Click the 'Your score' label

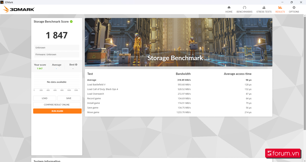click(x=40, y=65)
